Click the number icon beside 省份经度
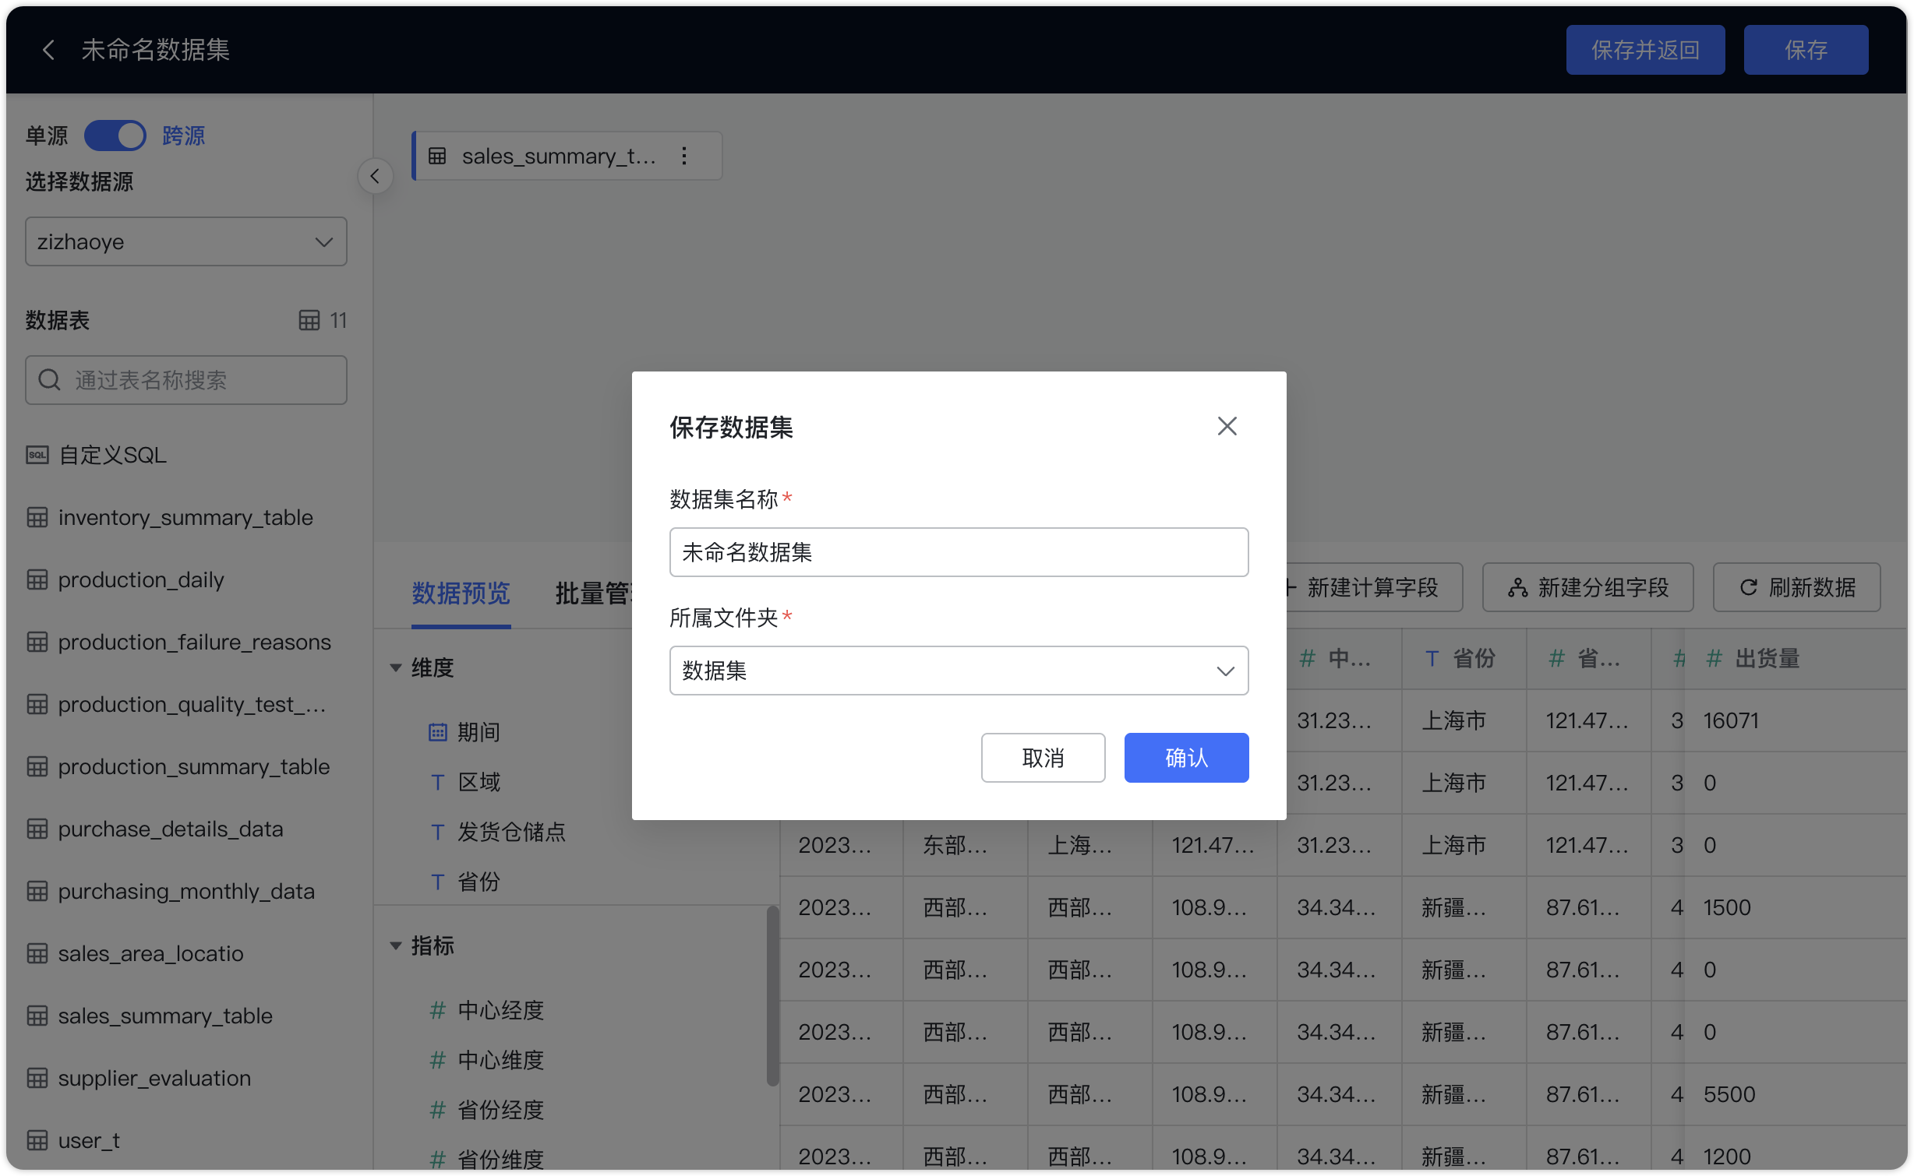The height and width of the screenshot is (1176, 1914). click(438, 1110)
